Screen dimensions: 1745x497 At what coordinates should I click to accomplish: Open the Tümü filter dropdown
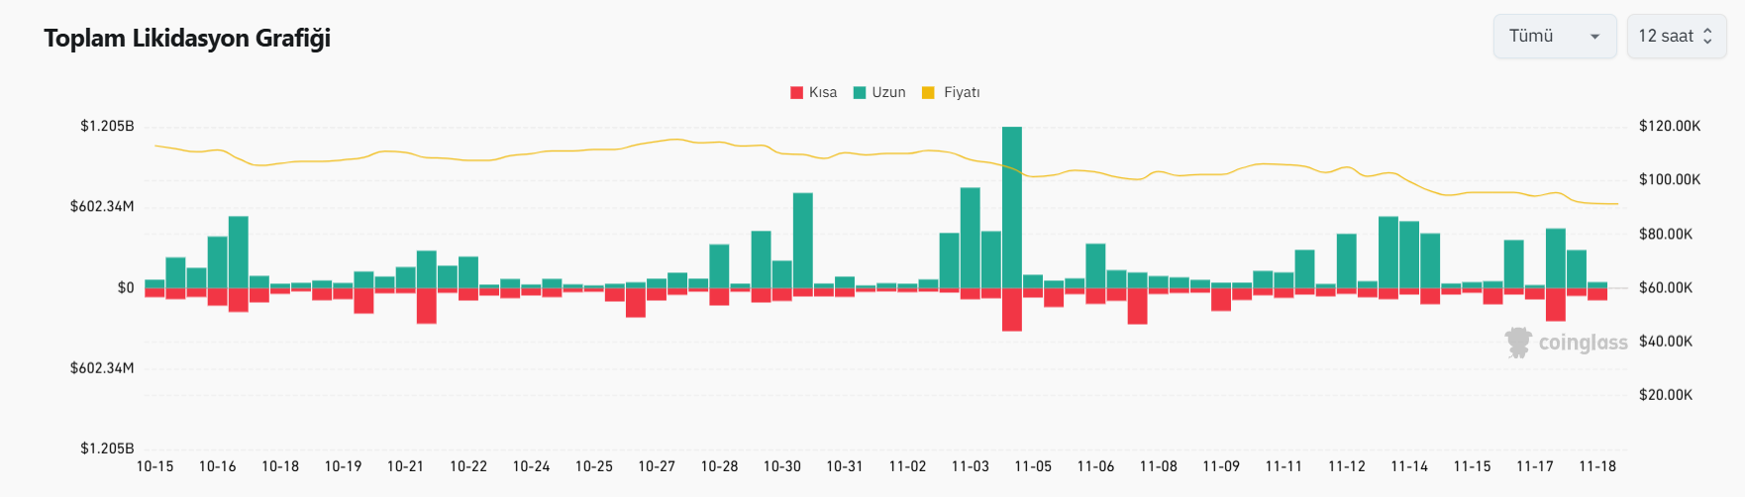click(x=1553, y=37)
